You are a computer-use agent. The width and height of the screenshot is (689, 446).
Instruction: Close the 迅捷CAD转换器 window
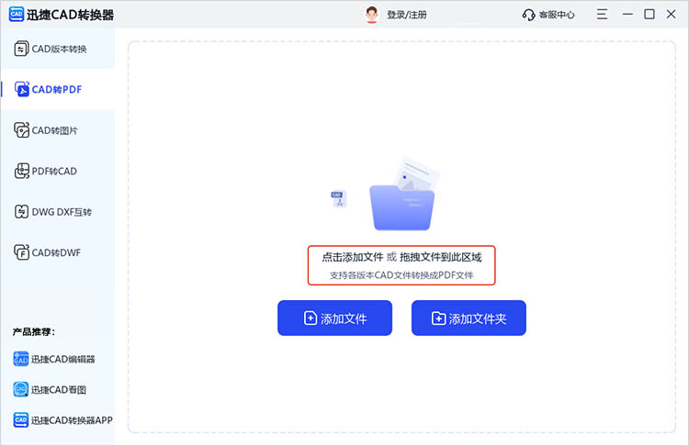pyautogui.click(x=671, y=15)
